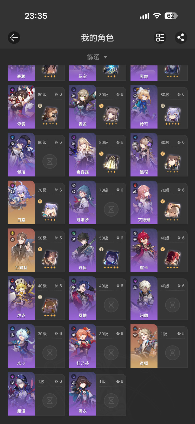Image resolution: width=195 pixels, height=424 pixels.
Task: Click the empty light cone slot for 佩拉
Action: 50,161
